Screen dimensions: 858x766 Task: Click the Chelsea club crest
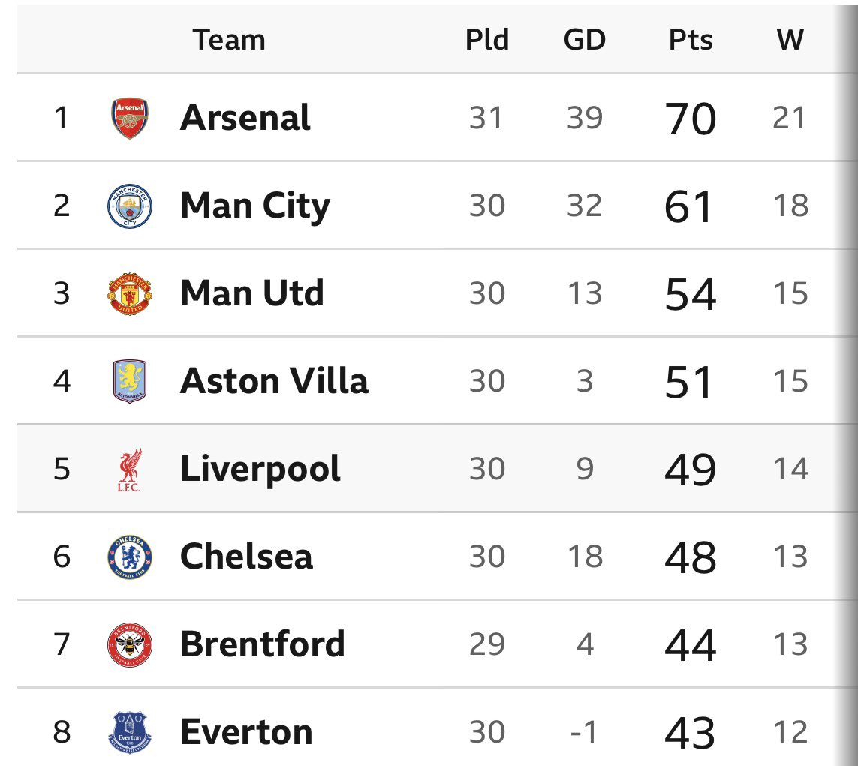(129, 557)
